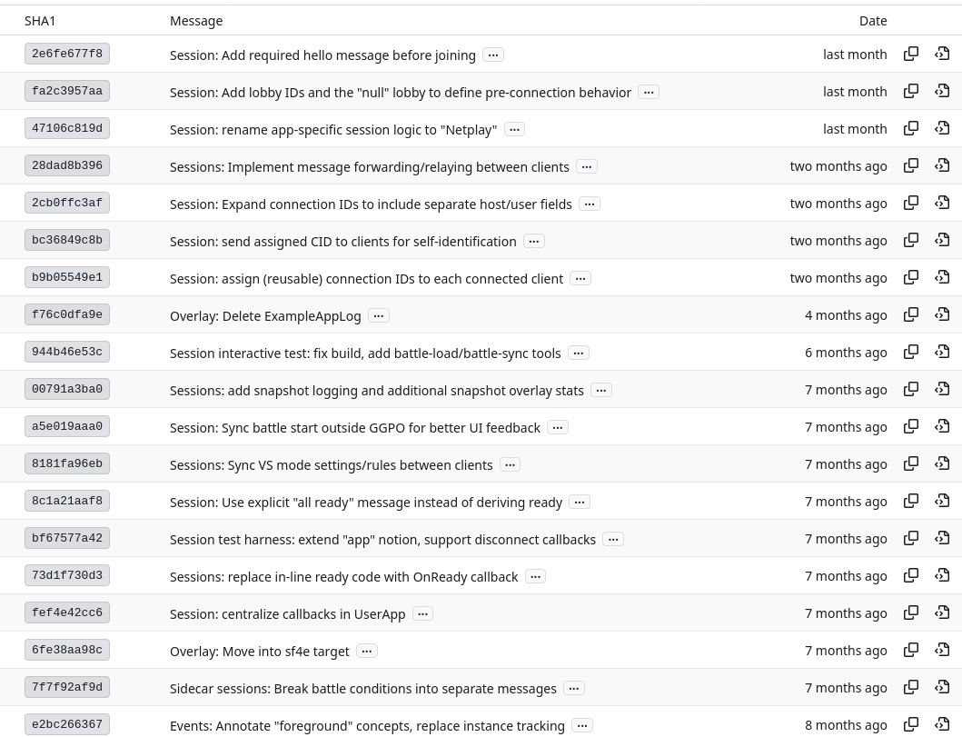Open commit SHA 2e6fe677f8
The width and height of the screenshot is (962, 737).
tap(67, 54)
